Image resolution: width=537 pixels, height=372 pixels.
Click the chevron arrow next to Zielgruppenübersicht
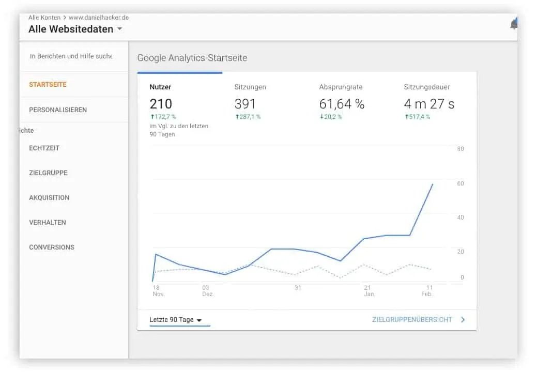[463, 320]
